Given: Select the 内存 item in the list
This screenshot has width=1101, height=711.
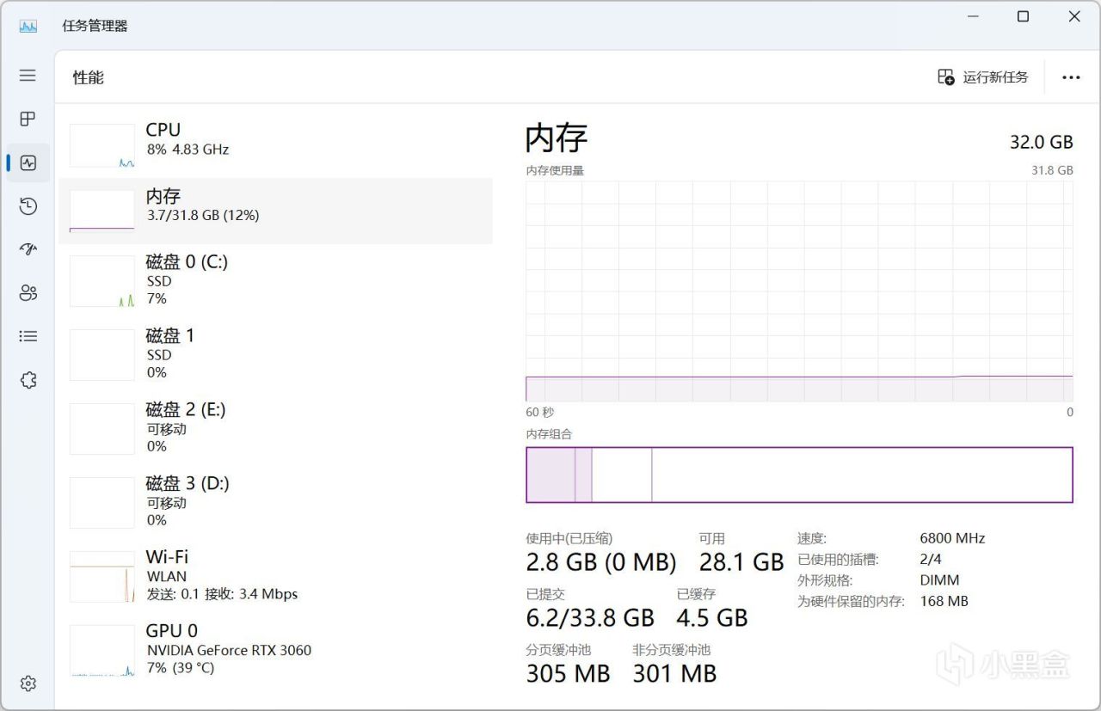Looking at the screenshot, I should pyautogui.click(x=275, y=211).
